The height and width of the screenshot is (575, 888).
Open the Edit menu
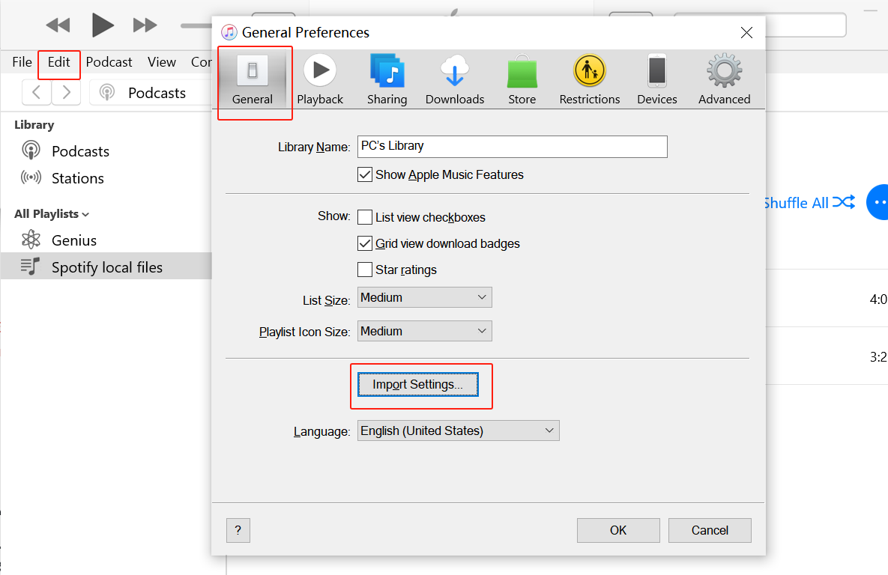click(x=58, y=62)
